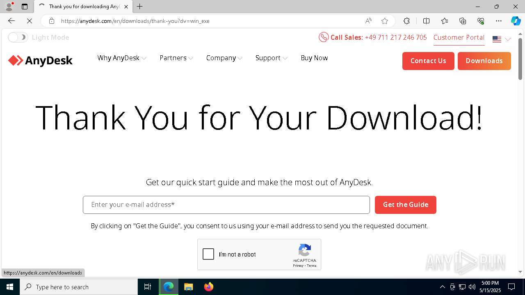This screenshot has width=525, height=295.
Task: Open the Copilot sidebar
Action: 516,21
